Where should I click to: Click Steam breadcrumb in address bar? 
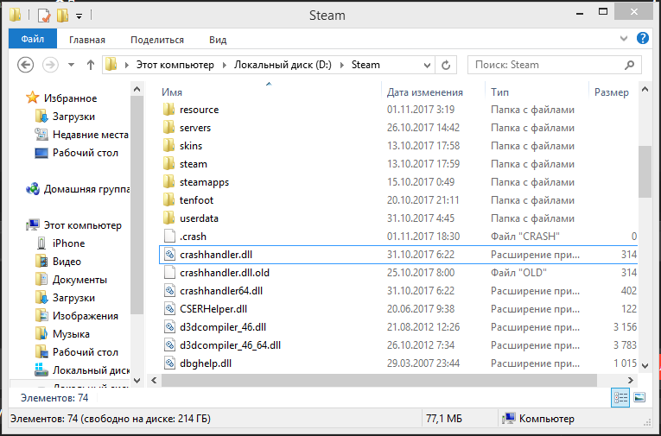pyautogui.click(x=365, y=65)
